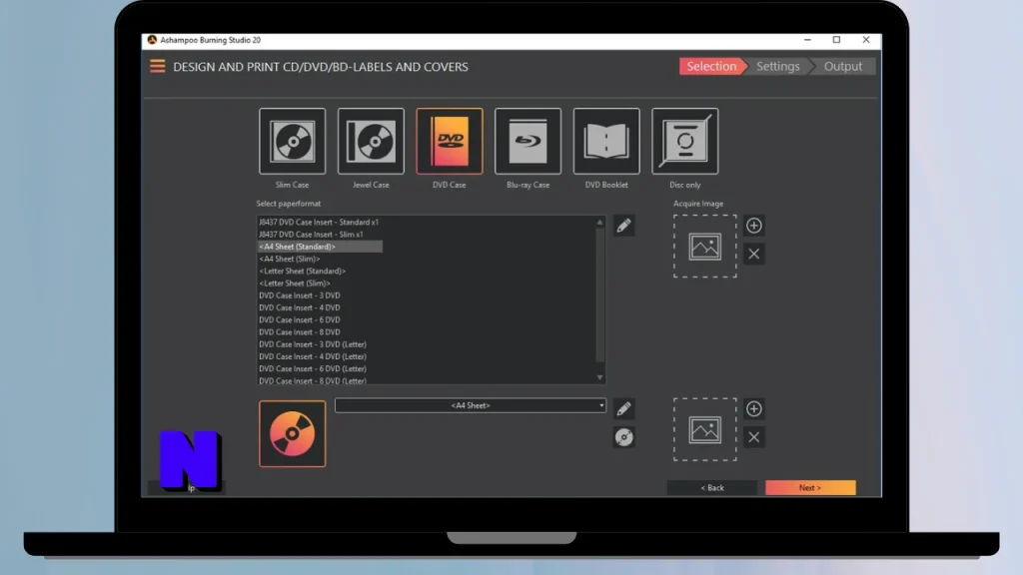Click the upper image placeholder under Acquire Image
The width and height of the screenshot is (1023, 575).
pyautogui.click(x=705, y=247)
